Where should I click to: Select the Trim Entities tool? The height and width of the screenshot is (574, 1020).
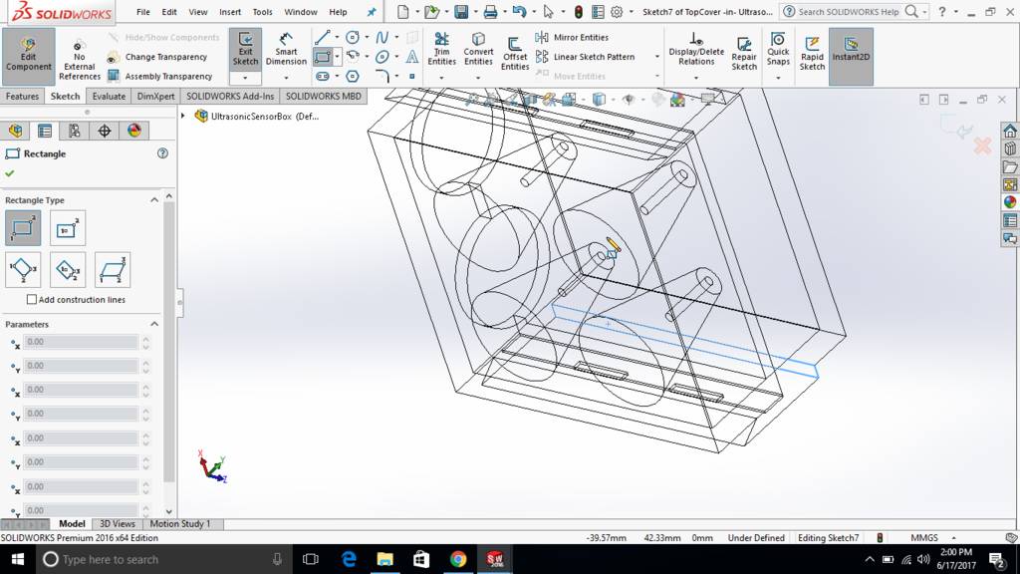click(441, 49)
